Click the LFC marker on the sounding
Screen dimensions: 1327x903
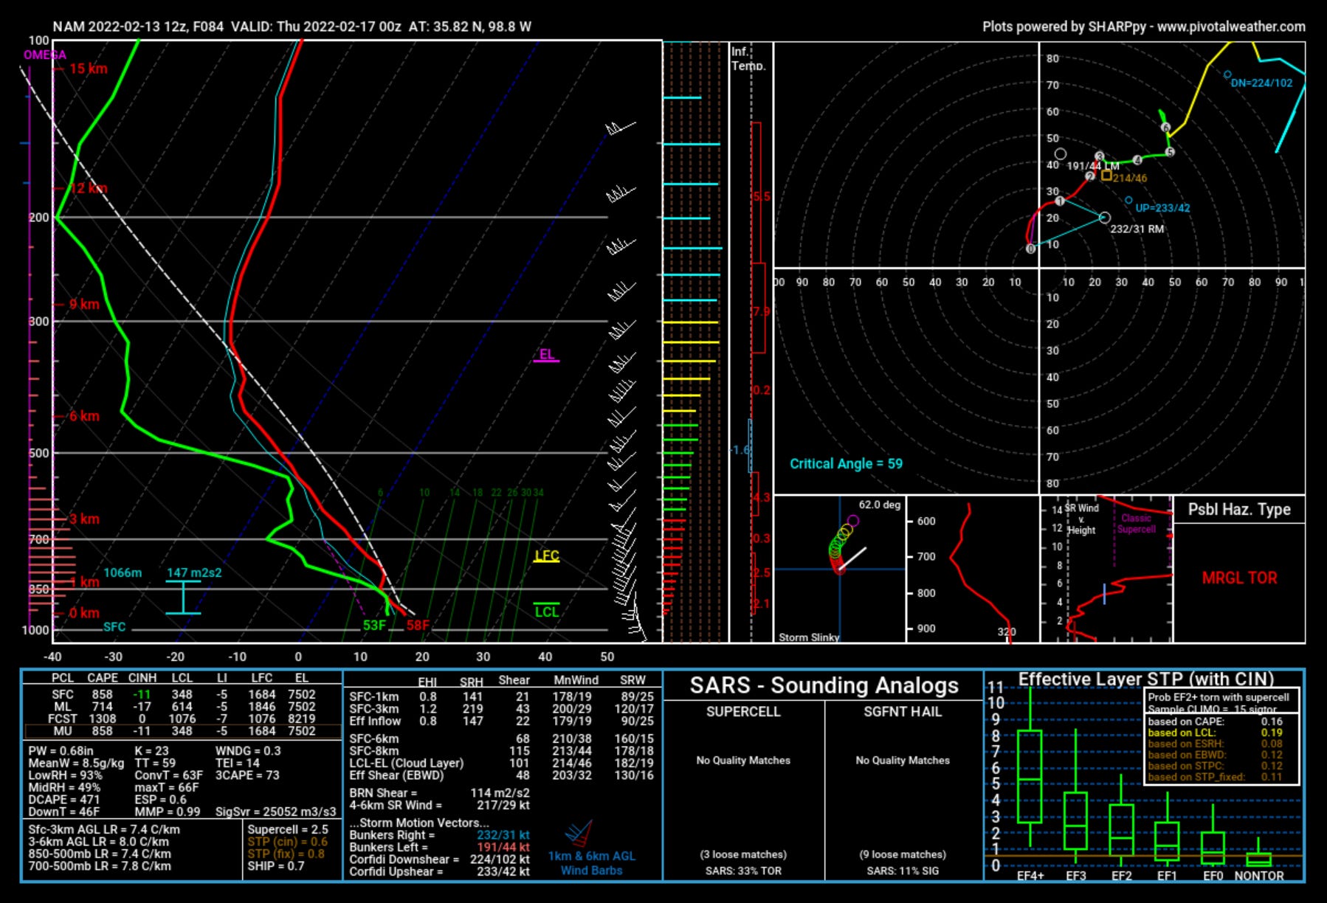coord(546,555)
